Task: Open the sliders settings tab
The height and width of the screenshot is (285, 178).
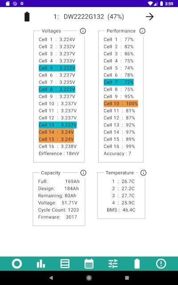Action: 113,264
